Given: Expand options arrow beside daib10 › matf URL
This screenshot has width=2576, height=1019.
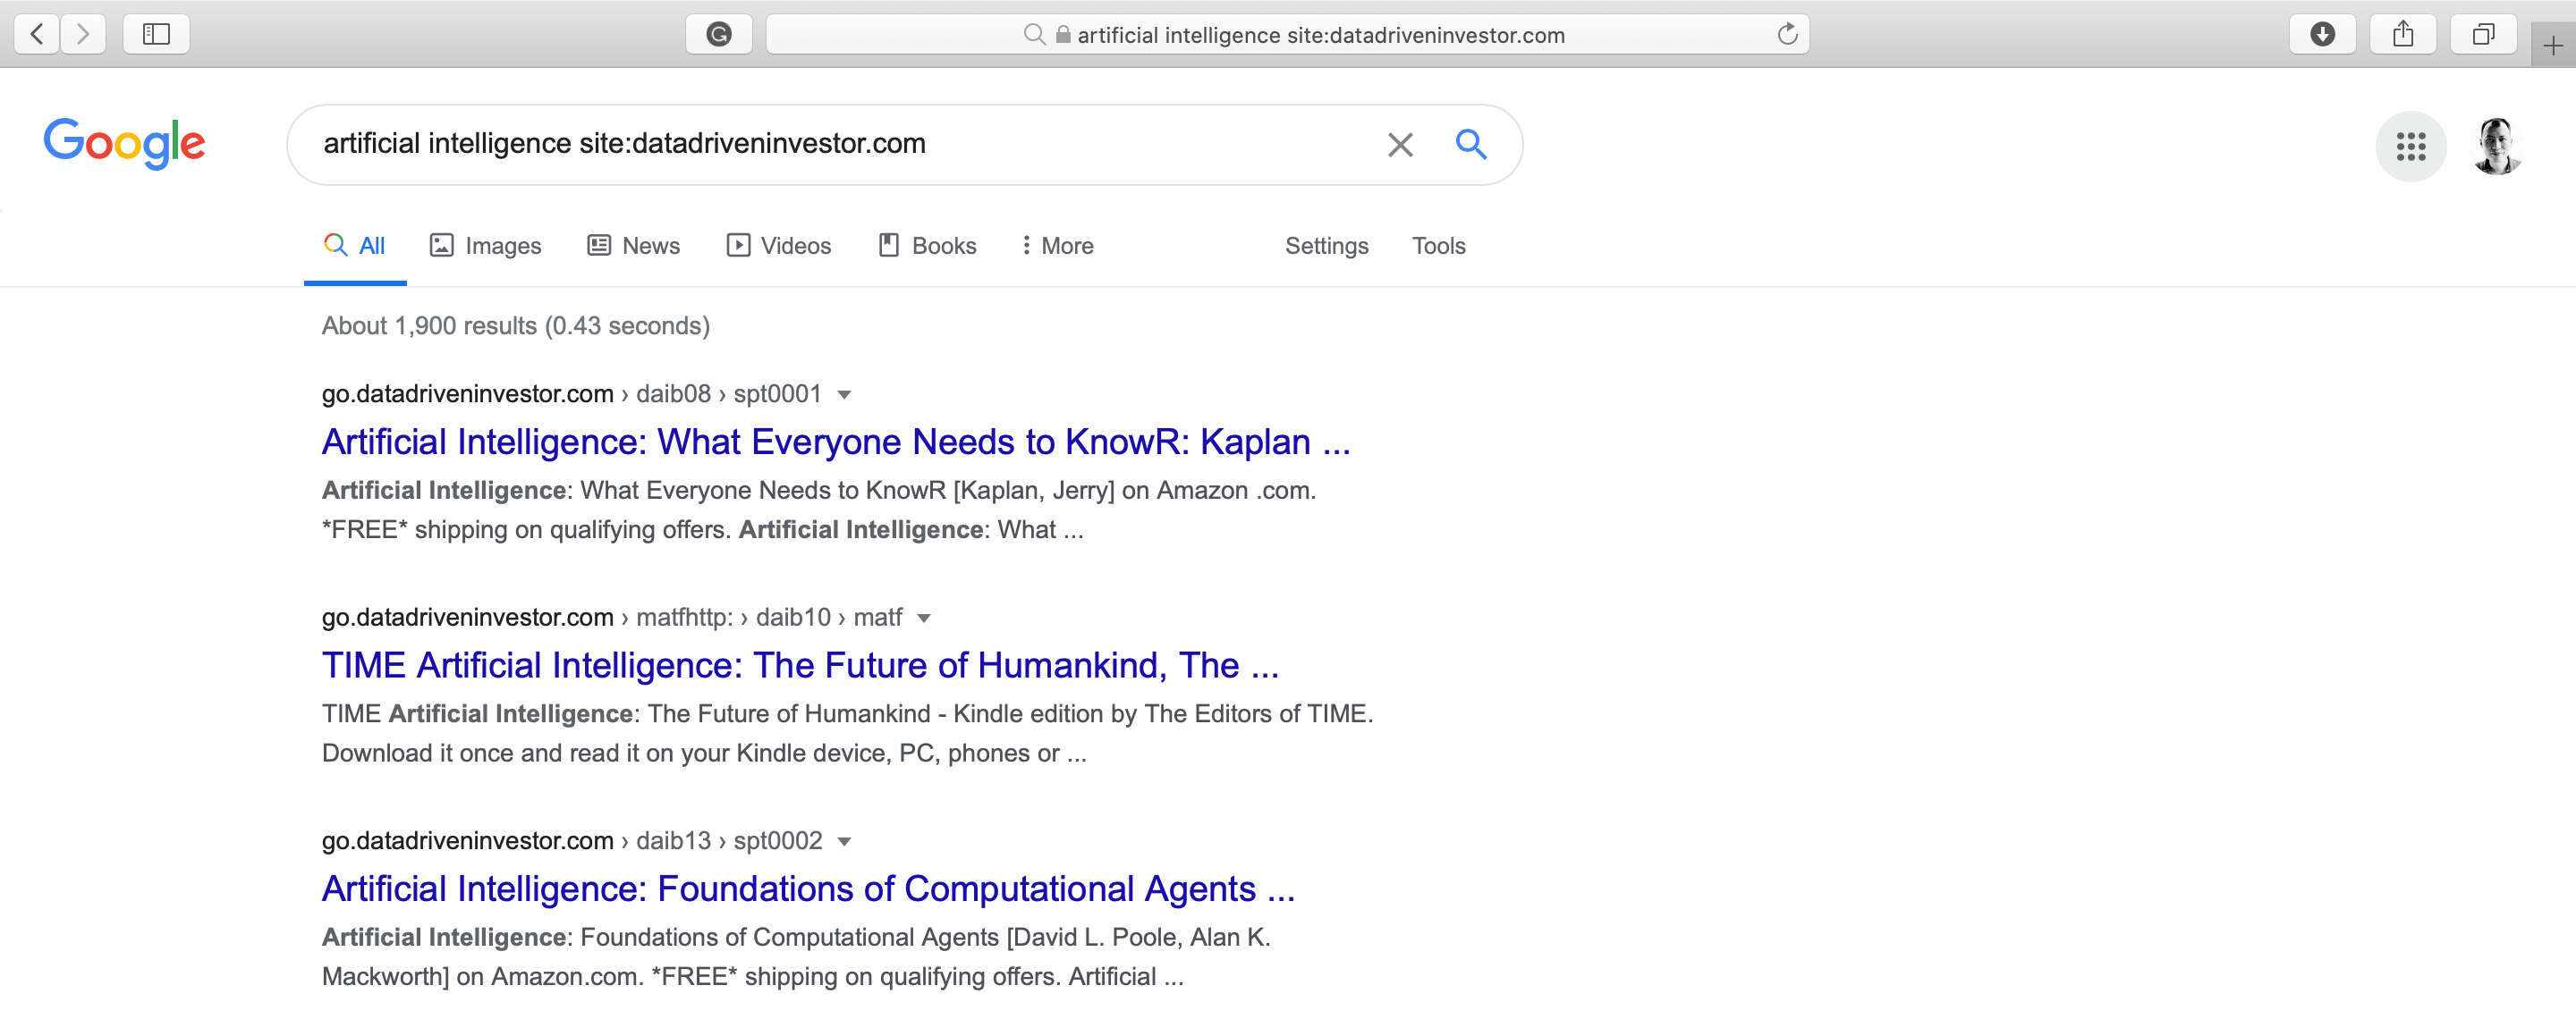Looking at the screenshot, I should point(924,619).
